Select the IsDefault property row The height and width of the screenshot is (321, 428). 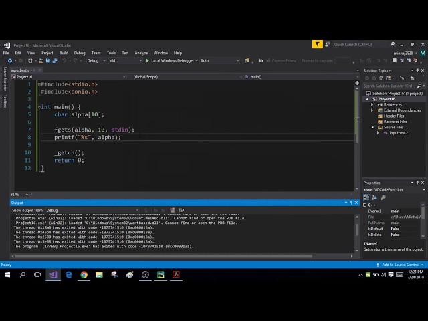[x=393, y=229]
